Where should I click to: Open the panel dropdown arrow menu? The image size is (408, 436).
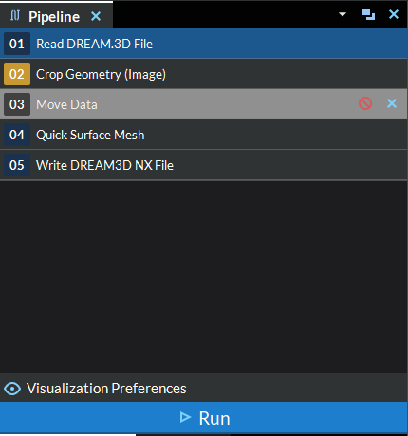[x=343, y=14]
